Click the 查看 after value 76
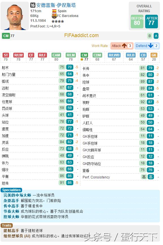The height and width of the screenshot is (245, 163). click(150, 170)
